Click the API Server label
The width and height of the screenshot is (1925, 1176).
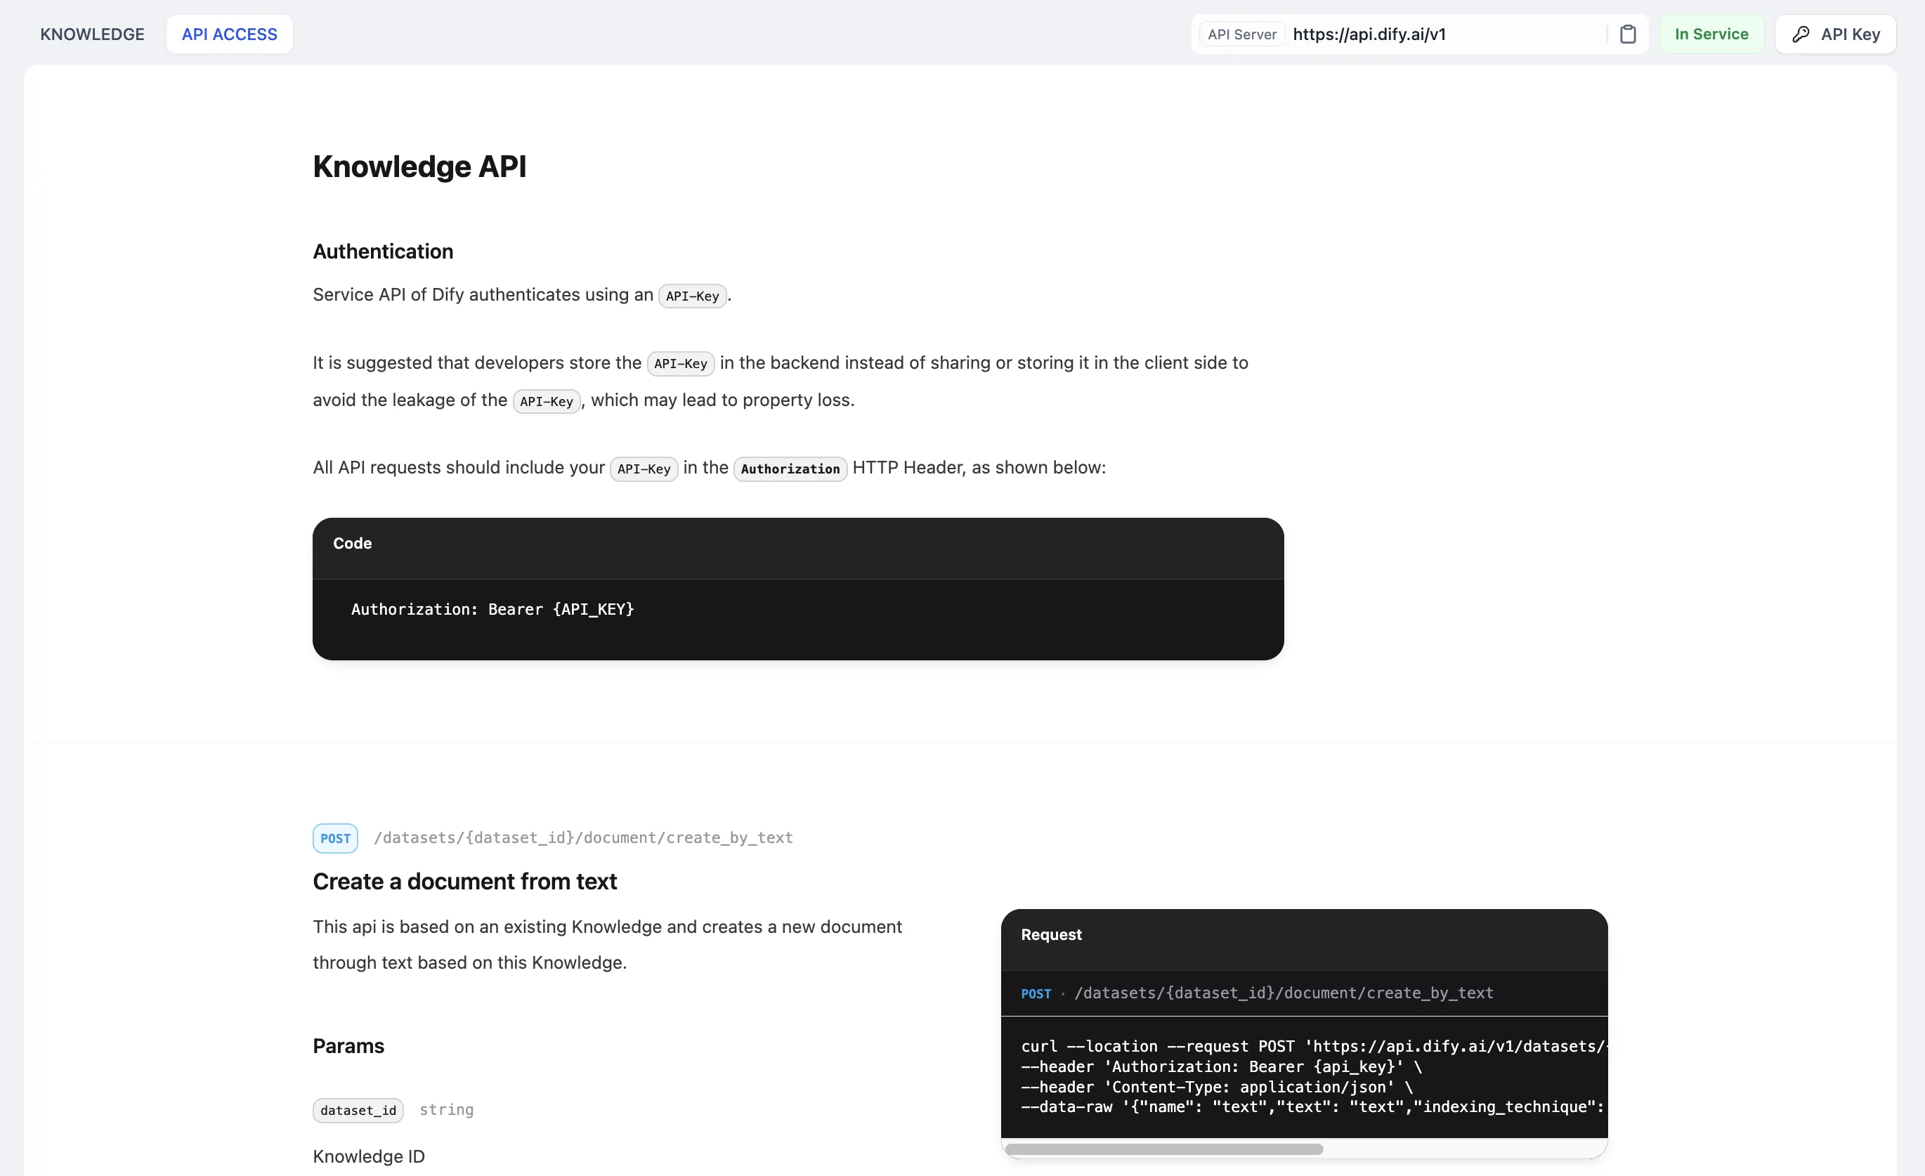point(1241,34)
